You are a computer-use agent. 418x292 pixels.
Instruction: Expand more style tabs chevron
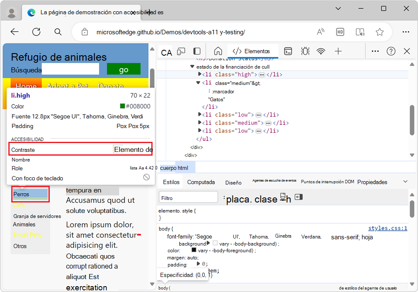click(x=405, y=182)
